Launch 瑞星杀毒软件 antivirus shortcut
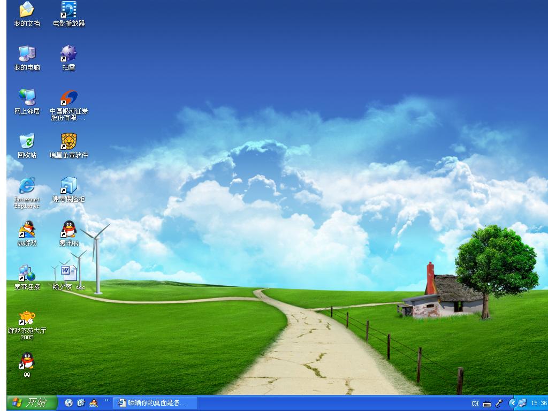The height and width of the screenshot is (411, 548). coord(69,146)
